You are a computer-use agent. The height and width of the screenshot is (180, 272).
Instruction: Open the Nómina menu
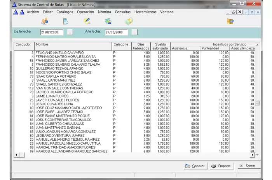pyautogui.click(x=104, y=12)
